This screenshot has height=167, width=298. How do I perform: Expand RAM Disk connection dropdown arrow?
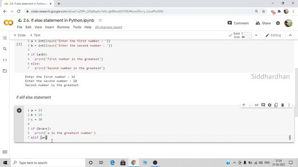[256, 35]
